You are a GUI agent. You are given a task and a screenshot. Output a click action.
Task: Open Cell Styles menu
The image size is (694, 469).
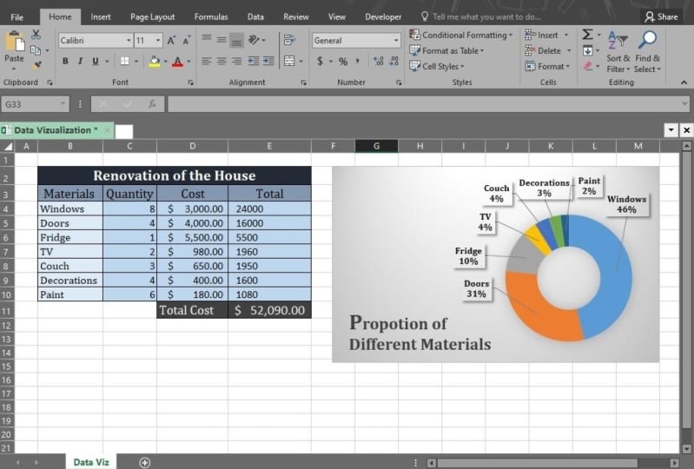[436, 66]
